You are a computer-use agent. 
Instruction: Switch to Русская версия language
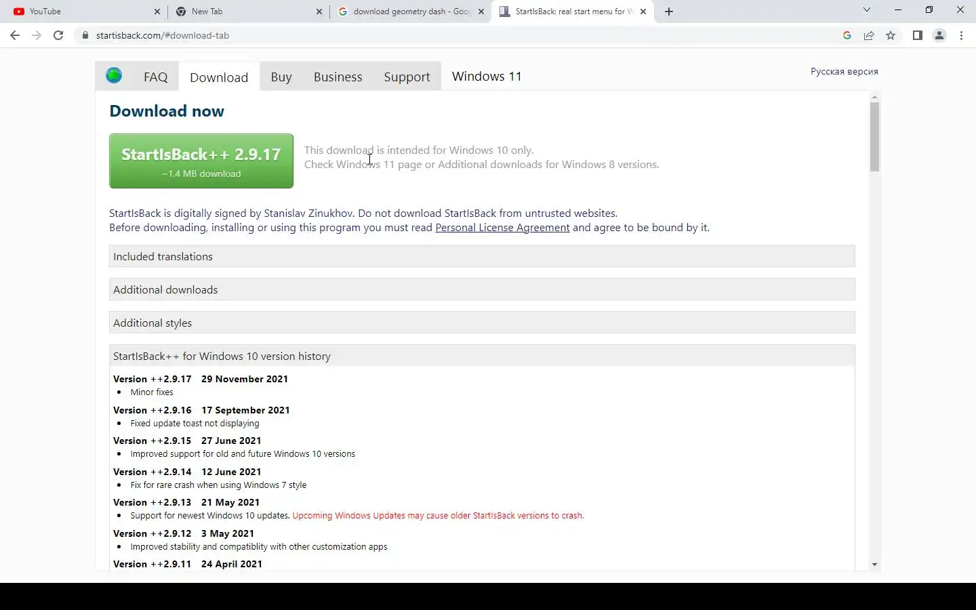(x=844, y=71)
